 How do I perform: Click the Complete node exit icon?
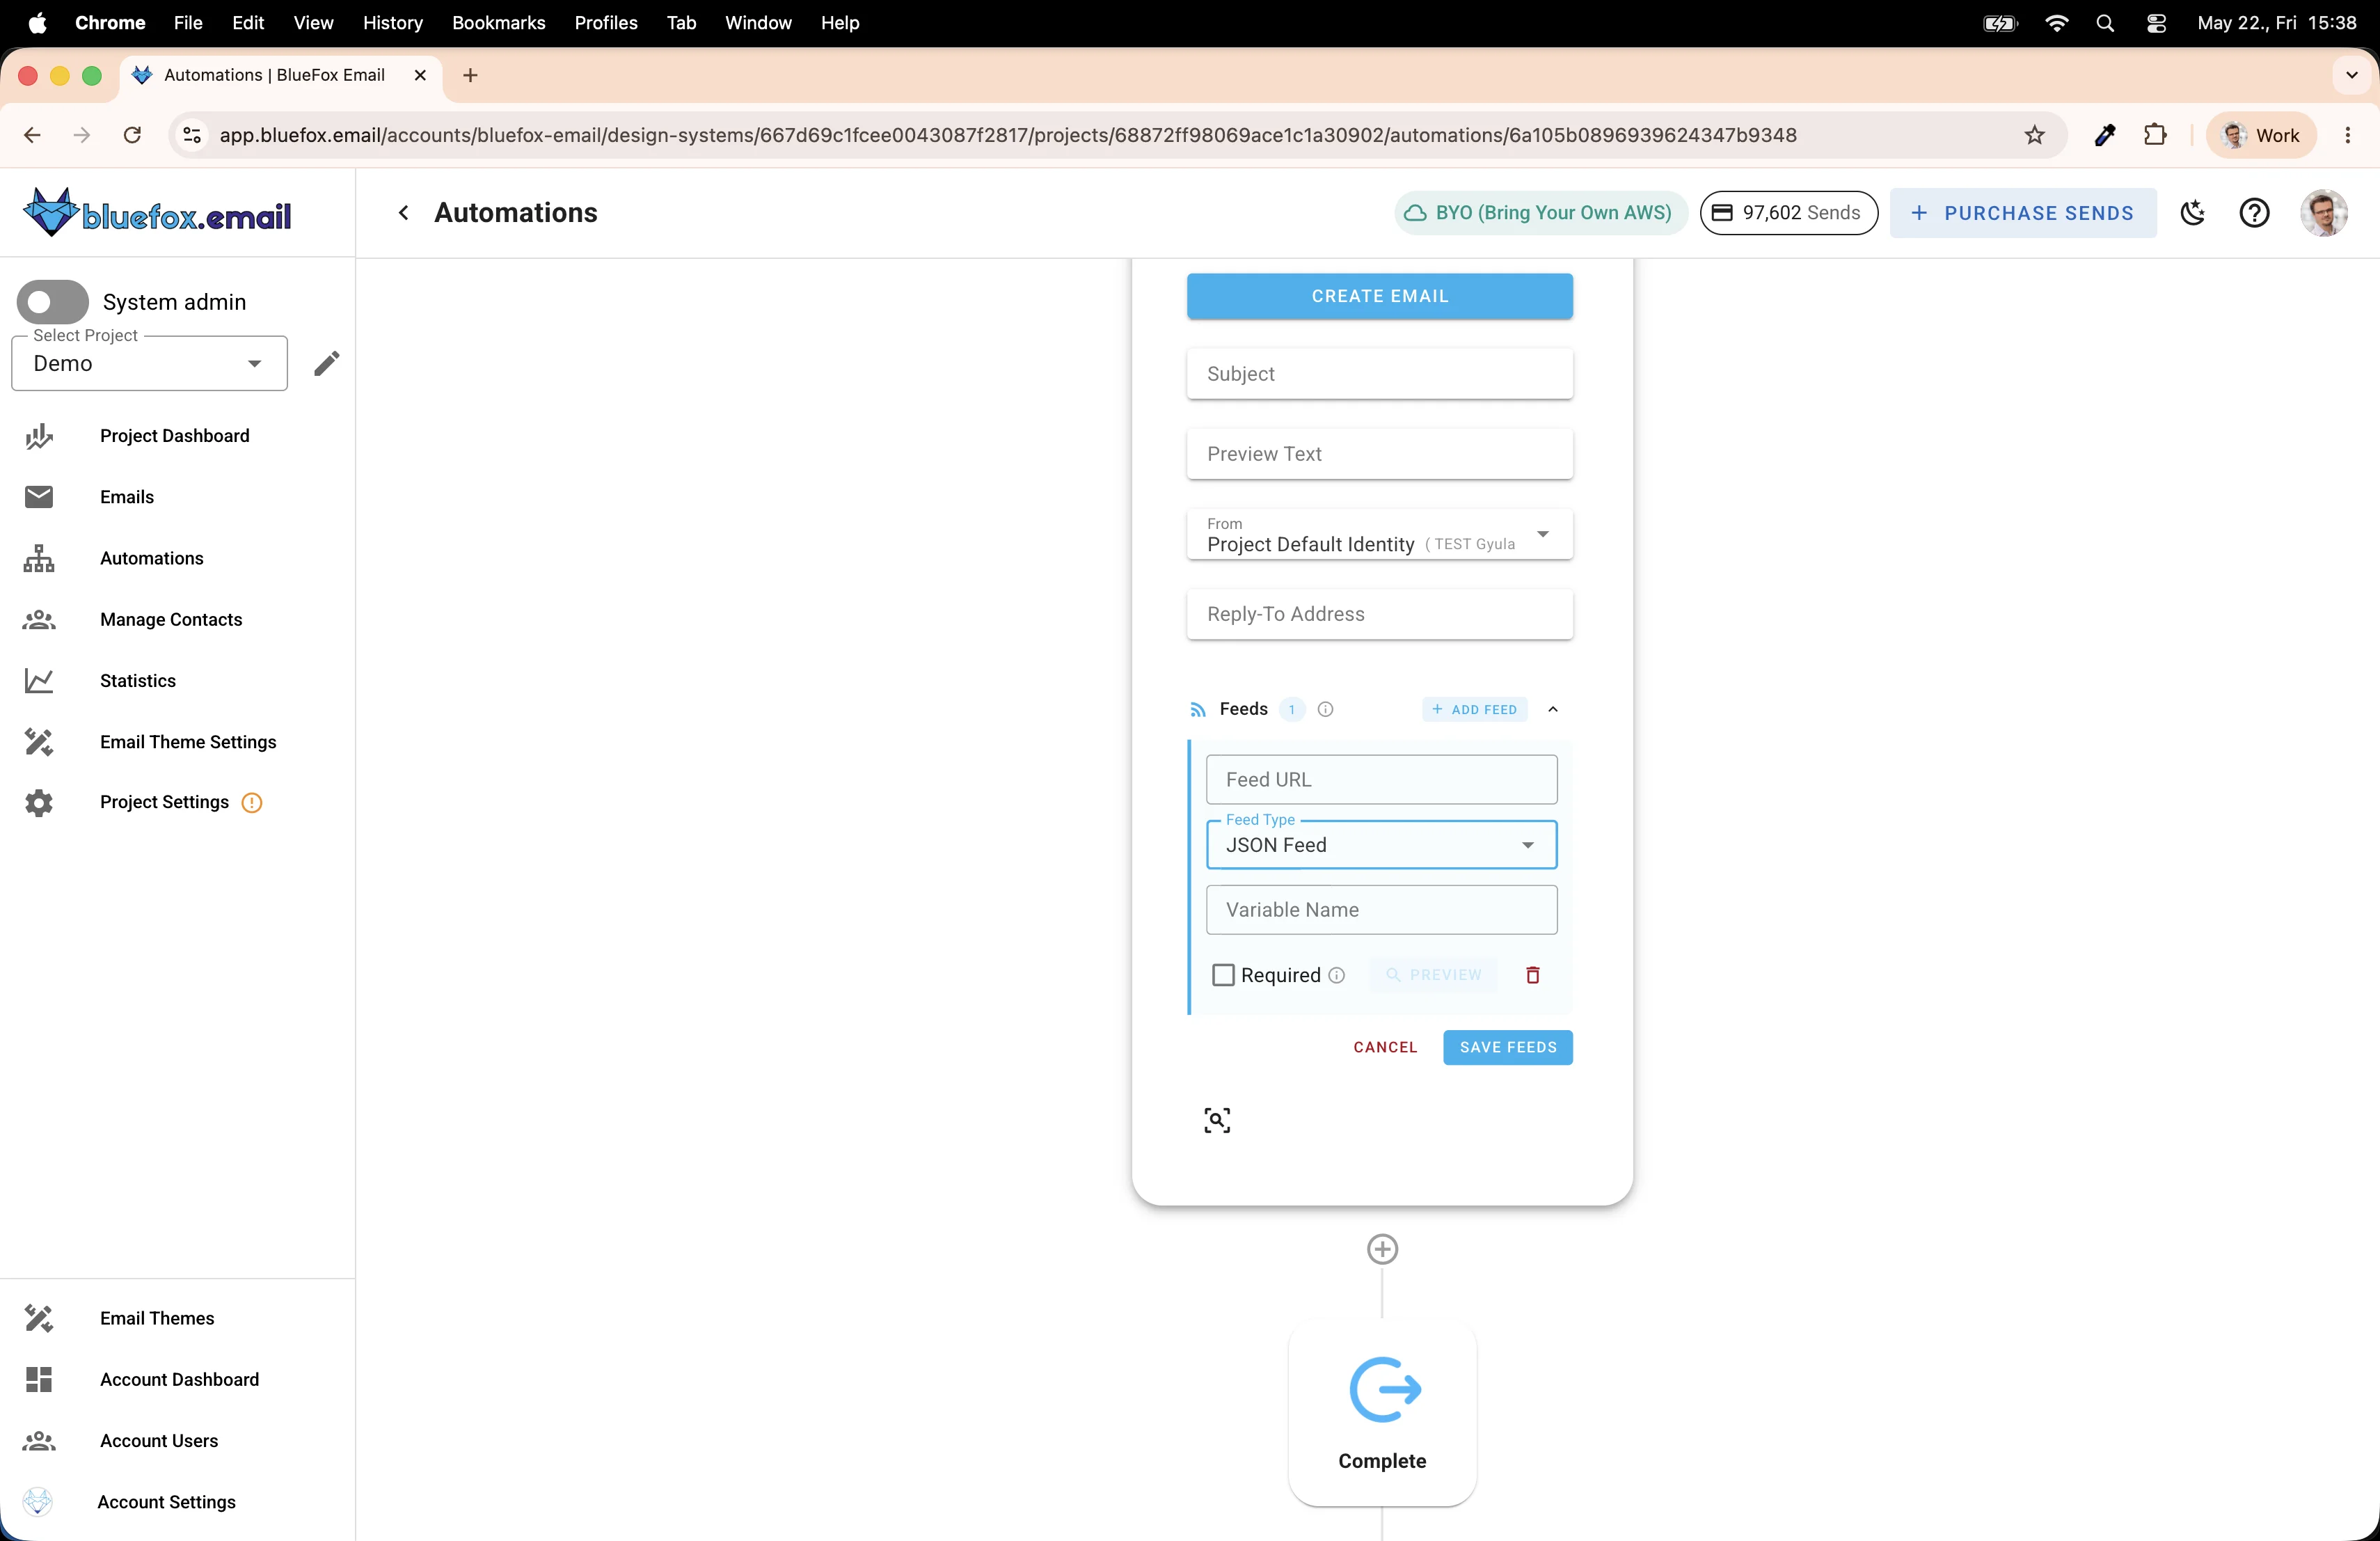1384,1389
